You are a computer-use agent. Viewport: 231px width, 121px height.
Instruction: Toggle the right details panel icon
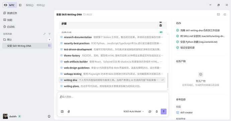tap(225, 14)
